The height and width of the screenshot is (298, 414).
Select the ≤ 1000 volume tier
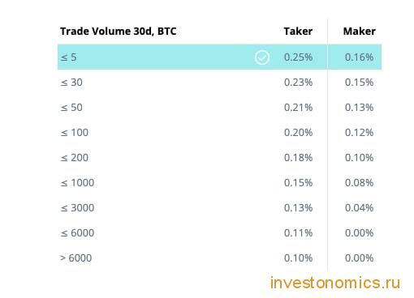tap(219, 183)
